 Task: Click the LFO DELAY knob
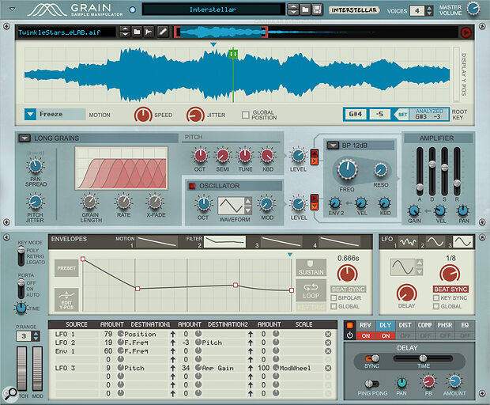coord(406,293)
